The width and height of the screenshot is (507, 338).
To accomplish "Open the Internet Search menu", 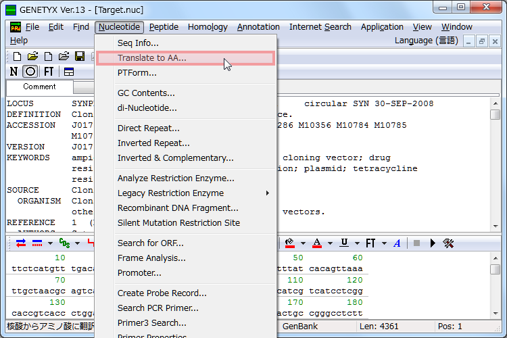I will (x=320, y=27).
